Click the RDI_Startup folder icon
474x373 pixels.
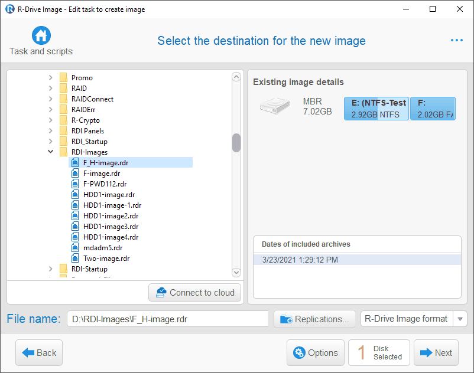pos(63,141)
